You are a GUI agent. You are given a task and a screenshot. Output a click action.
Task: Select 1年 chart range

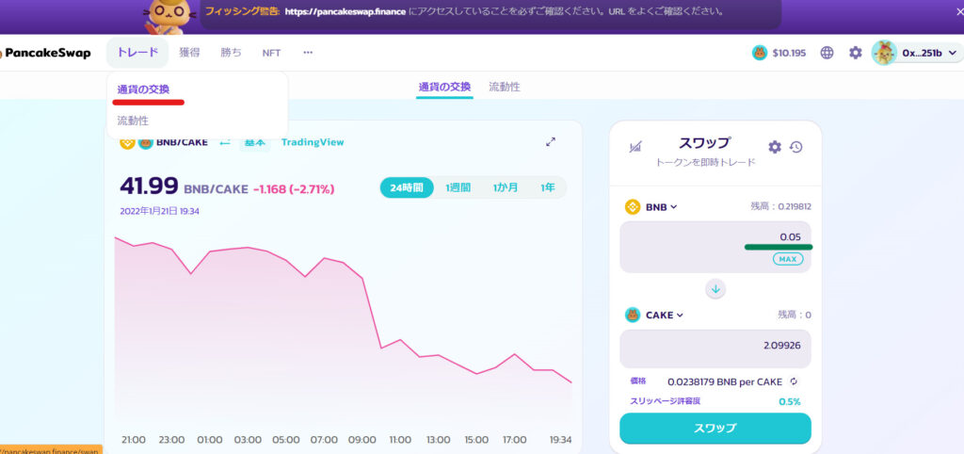point(548,187)
